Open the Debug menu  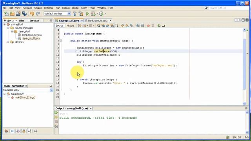(66, 8)
